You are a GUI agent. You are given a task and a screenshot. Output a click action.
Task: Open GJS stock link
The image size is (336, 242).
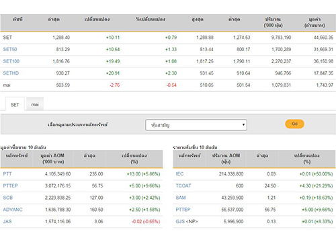coord(180,221)
